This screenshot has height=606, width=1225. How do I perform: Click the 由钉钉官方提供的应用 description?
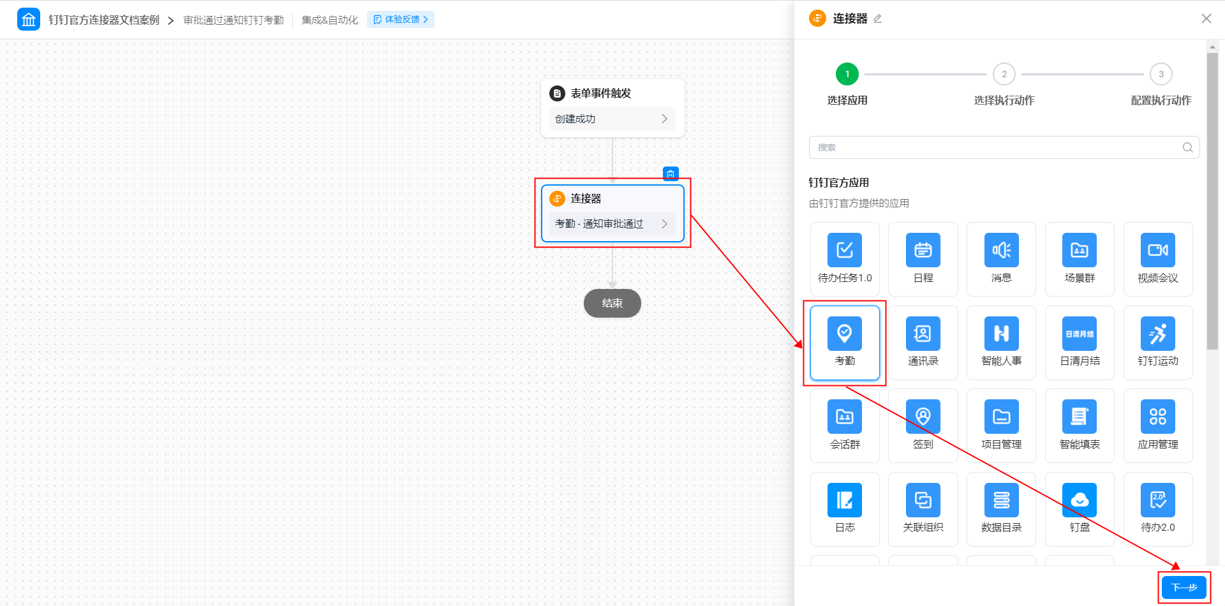[x=859, y=203]
